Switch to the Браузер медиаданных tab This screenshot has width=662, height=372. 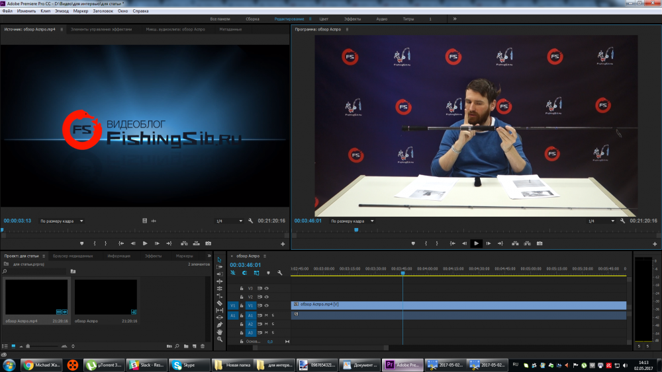coord(73,256)
